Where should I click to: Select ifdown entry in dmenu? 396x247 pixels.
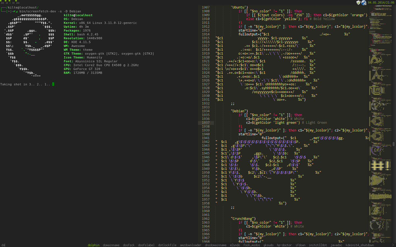coord(300,245)
